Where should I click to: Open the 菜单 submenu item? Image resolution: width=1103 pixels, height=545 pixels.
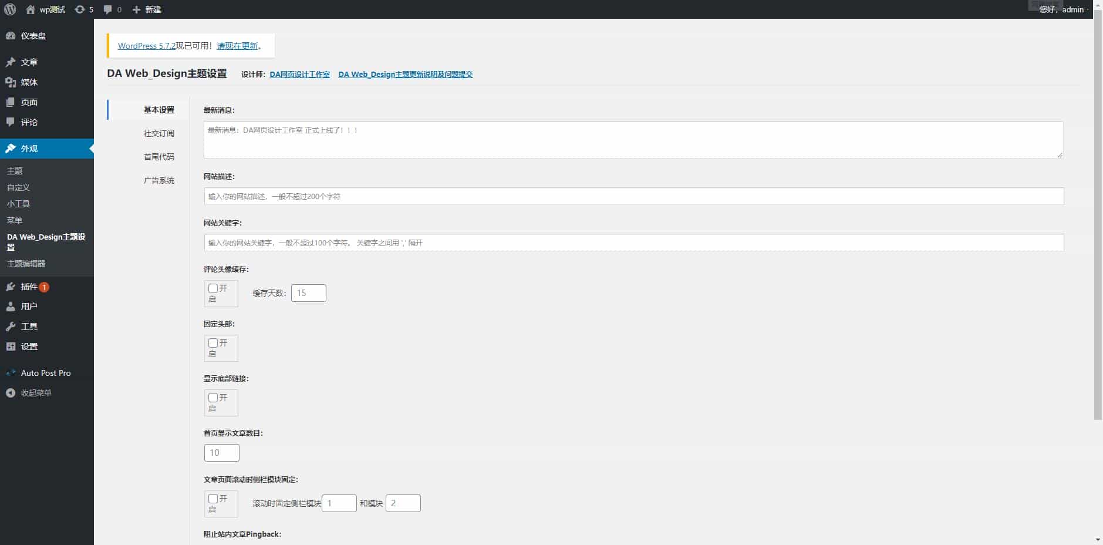tap(15, 220)
